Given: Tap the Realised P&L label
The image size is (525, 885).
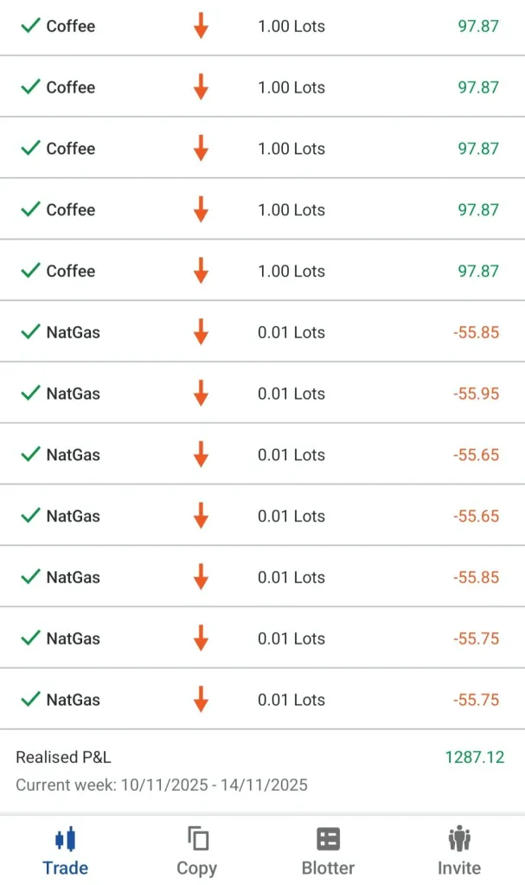Looking at the screenshot, I should (x=63, y=758).
